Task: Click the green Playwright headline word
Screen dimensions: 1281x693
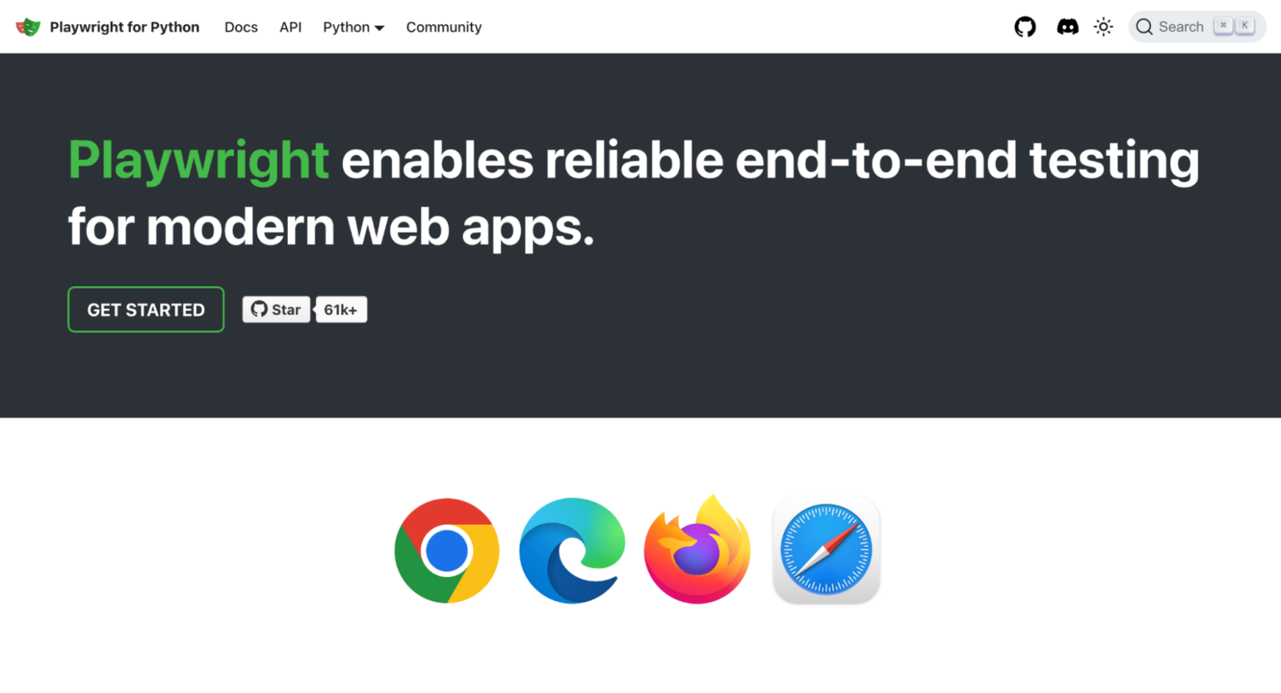Action: pos(198,161)
